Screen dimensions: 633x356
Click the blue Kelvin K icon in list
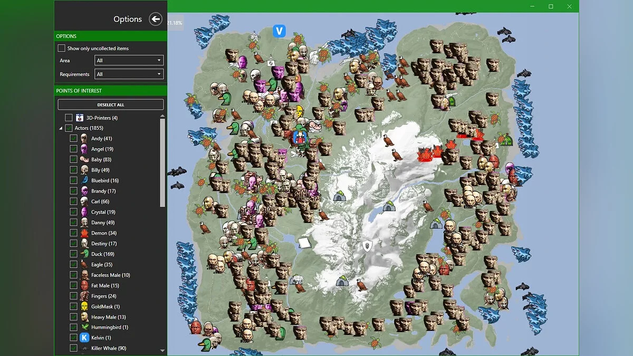point(84,338)
